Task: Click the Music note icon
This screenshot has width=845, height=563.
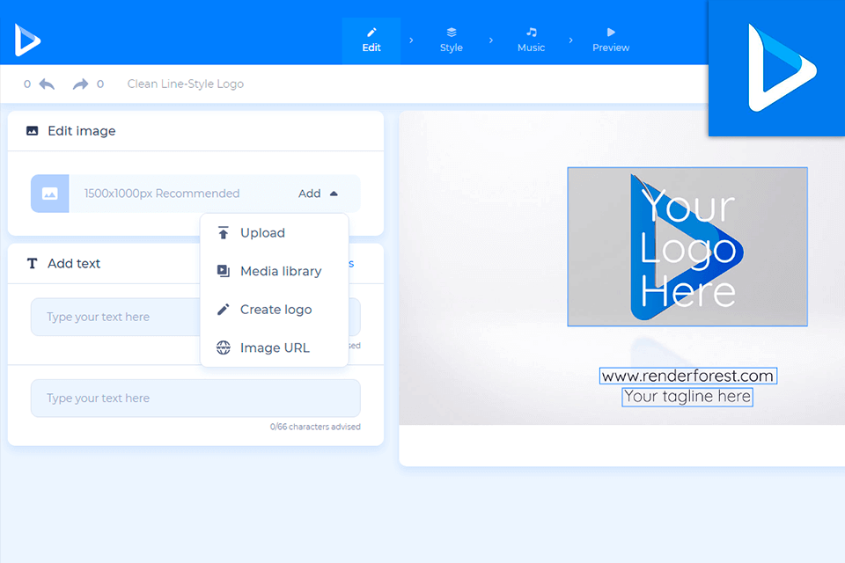Action: click(x=532, y=33)
